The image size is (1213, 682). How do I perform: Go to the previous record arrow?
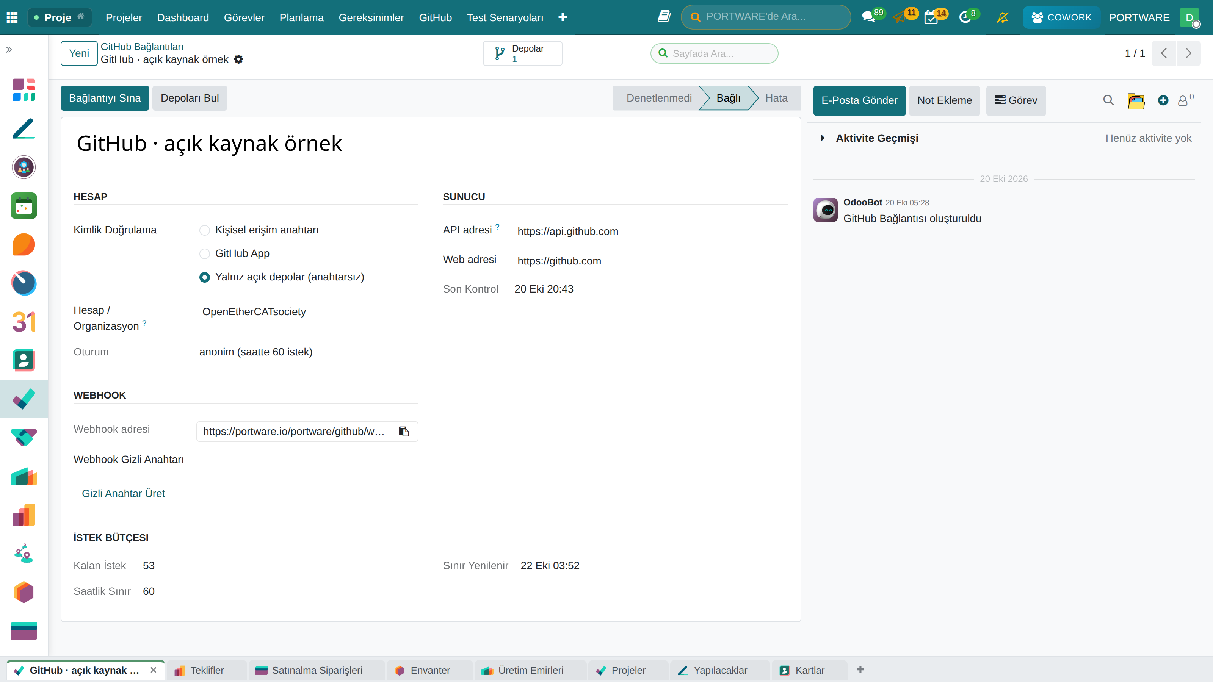[x=1164, y=53]
